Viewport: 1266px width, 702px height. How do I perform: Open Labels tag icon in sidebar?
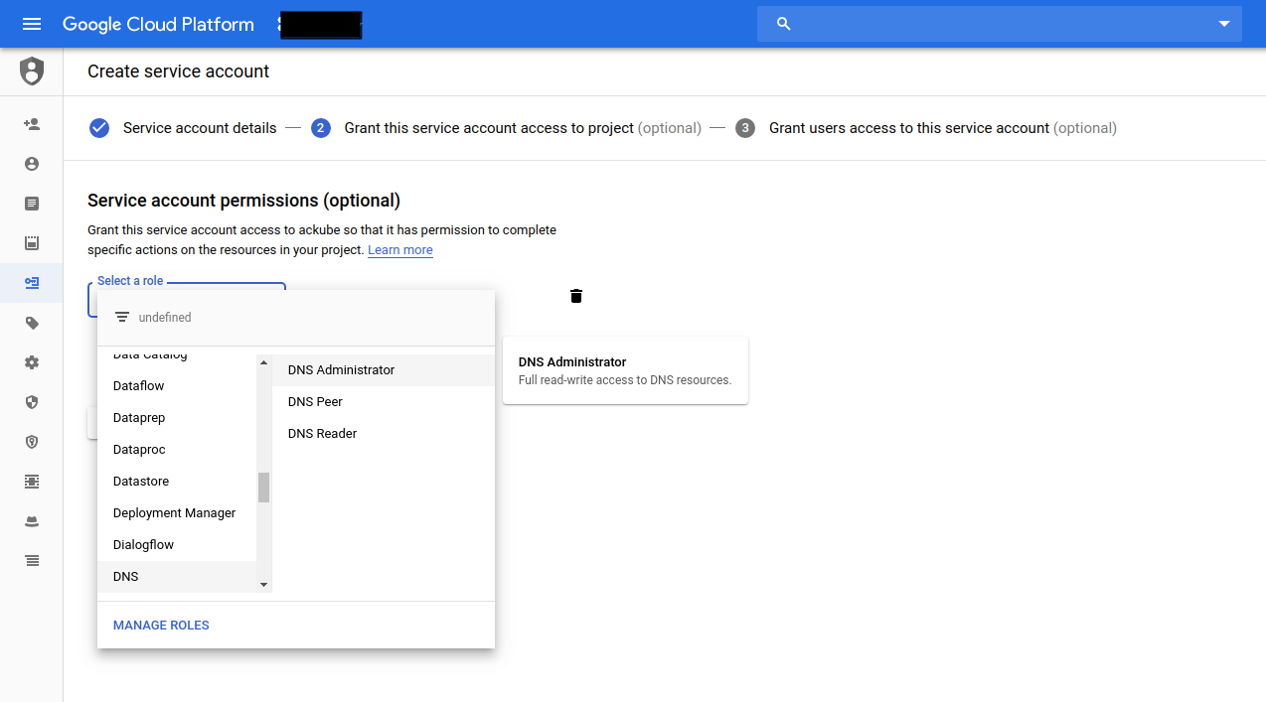[x=32, y=323]
